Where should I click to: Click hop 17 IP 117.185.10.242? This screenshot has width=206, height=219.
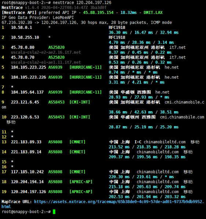click(27, 172)
